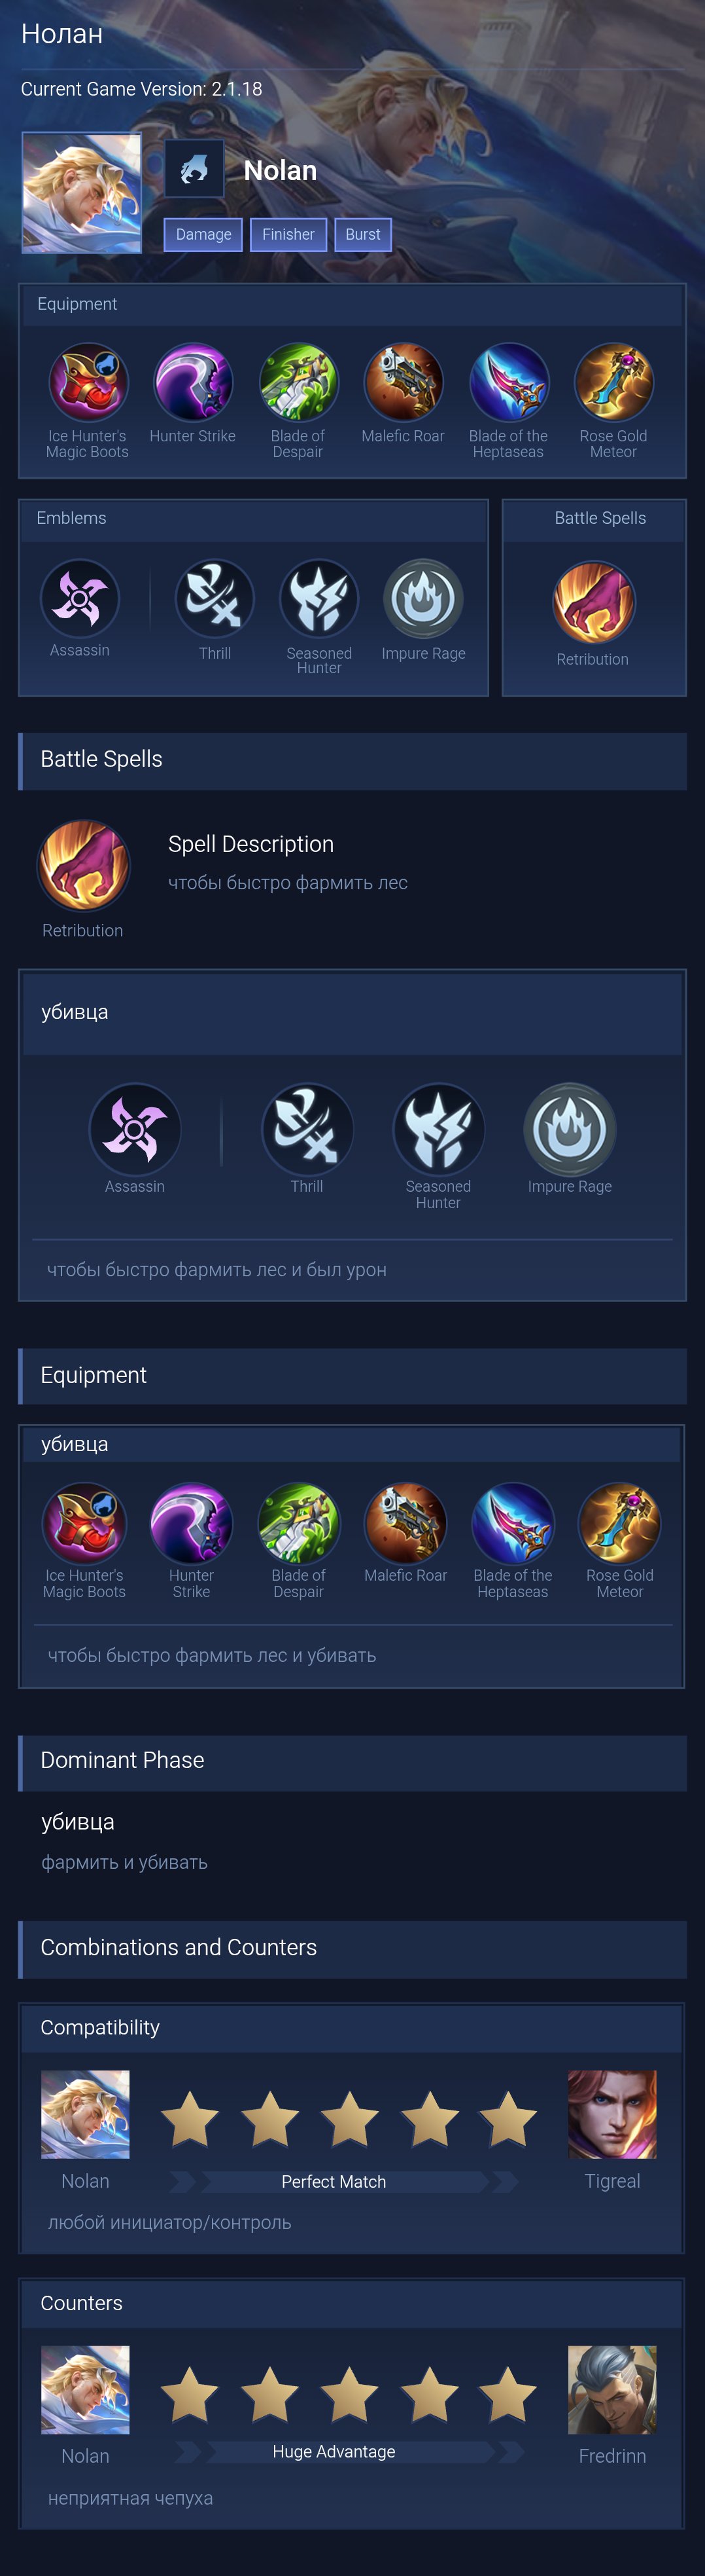Click Ice Hunter's Magic Boots in top Equipment

tap(88, 382)
